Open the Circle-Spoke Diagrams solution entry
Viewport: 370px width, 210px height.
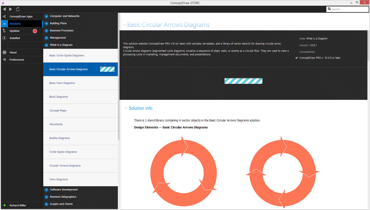click(81, 152)
